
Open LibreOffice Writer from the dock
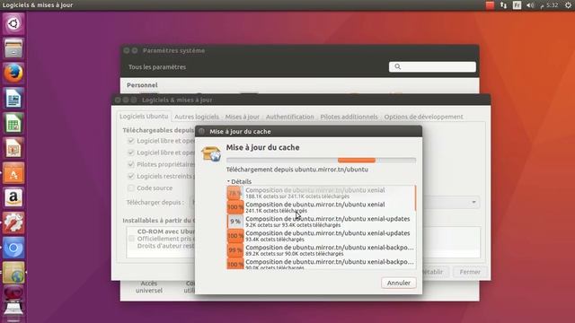tap(13, 98)
